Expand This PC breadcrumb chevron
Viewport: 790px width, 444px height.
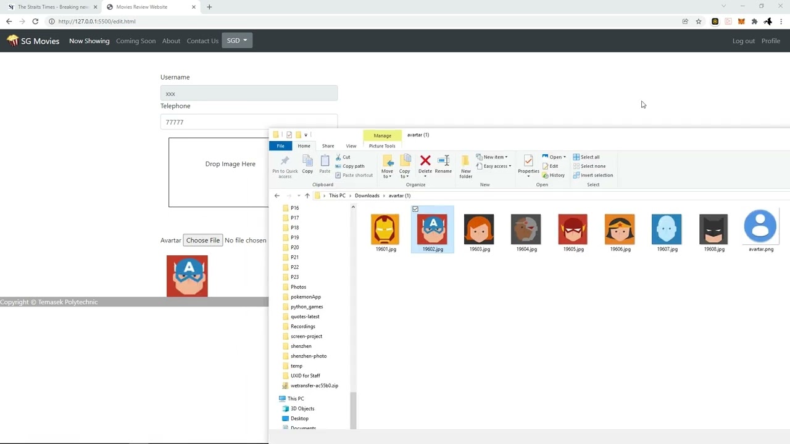[x=351, y=195]
